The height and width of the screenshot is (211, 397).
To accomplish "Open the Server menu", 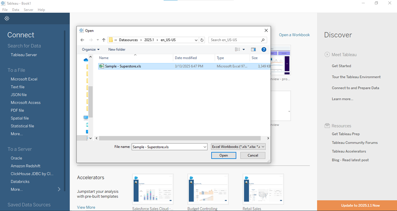I will pyautogui.click(x=29, y=10).
